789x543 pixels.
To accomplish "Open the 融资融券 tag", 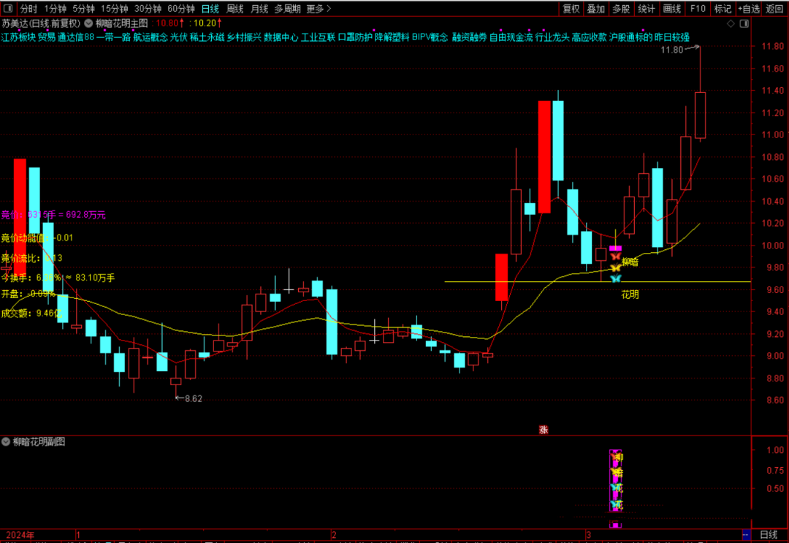I will pos(470,37).
